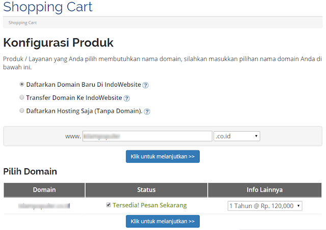326x230 pixels.
Task: Select Daftarkan Domain Baru Di IndoWebsite radio
Action: [22, 84]
